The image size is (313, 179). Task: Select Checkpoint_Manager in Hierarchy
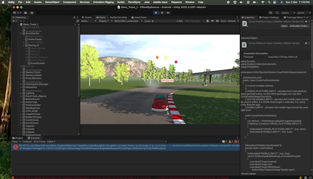[37, 84]
